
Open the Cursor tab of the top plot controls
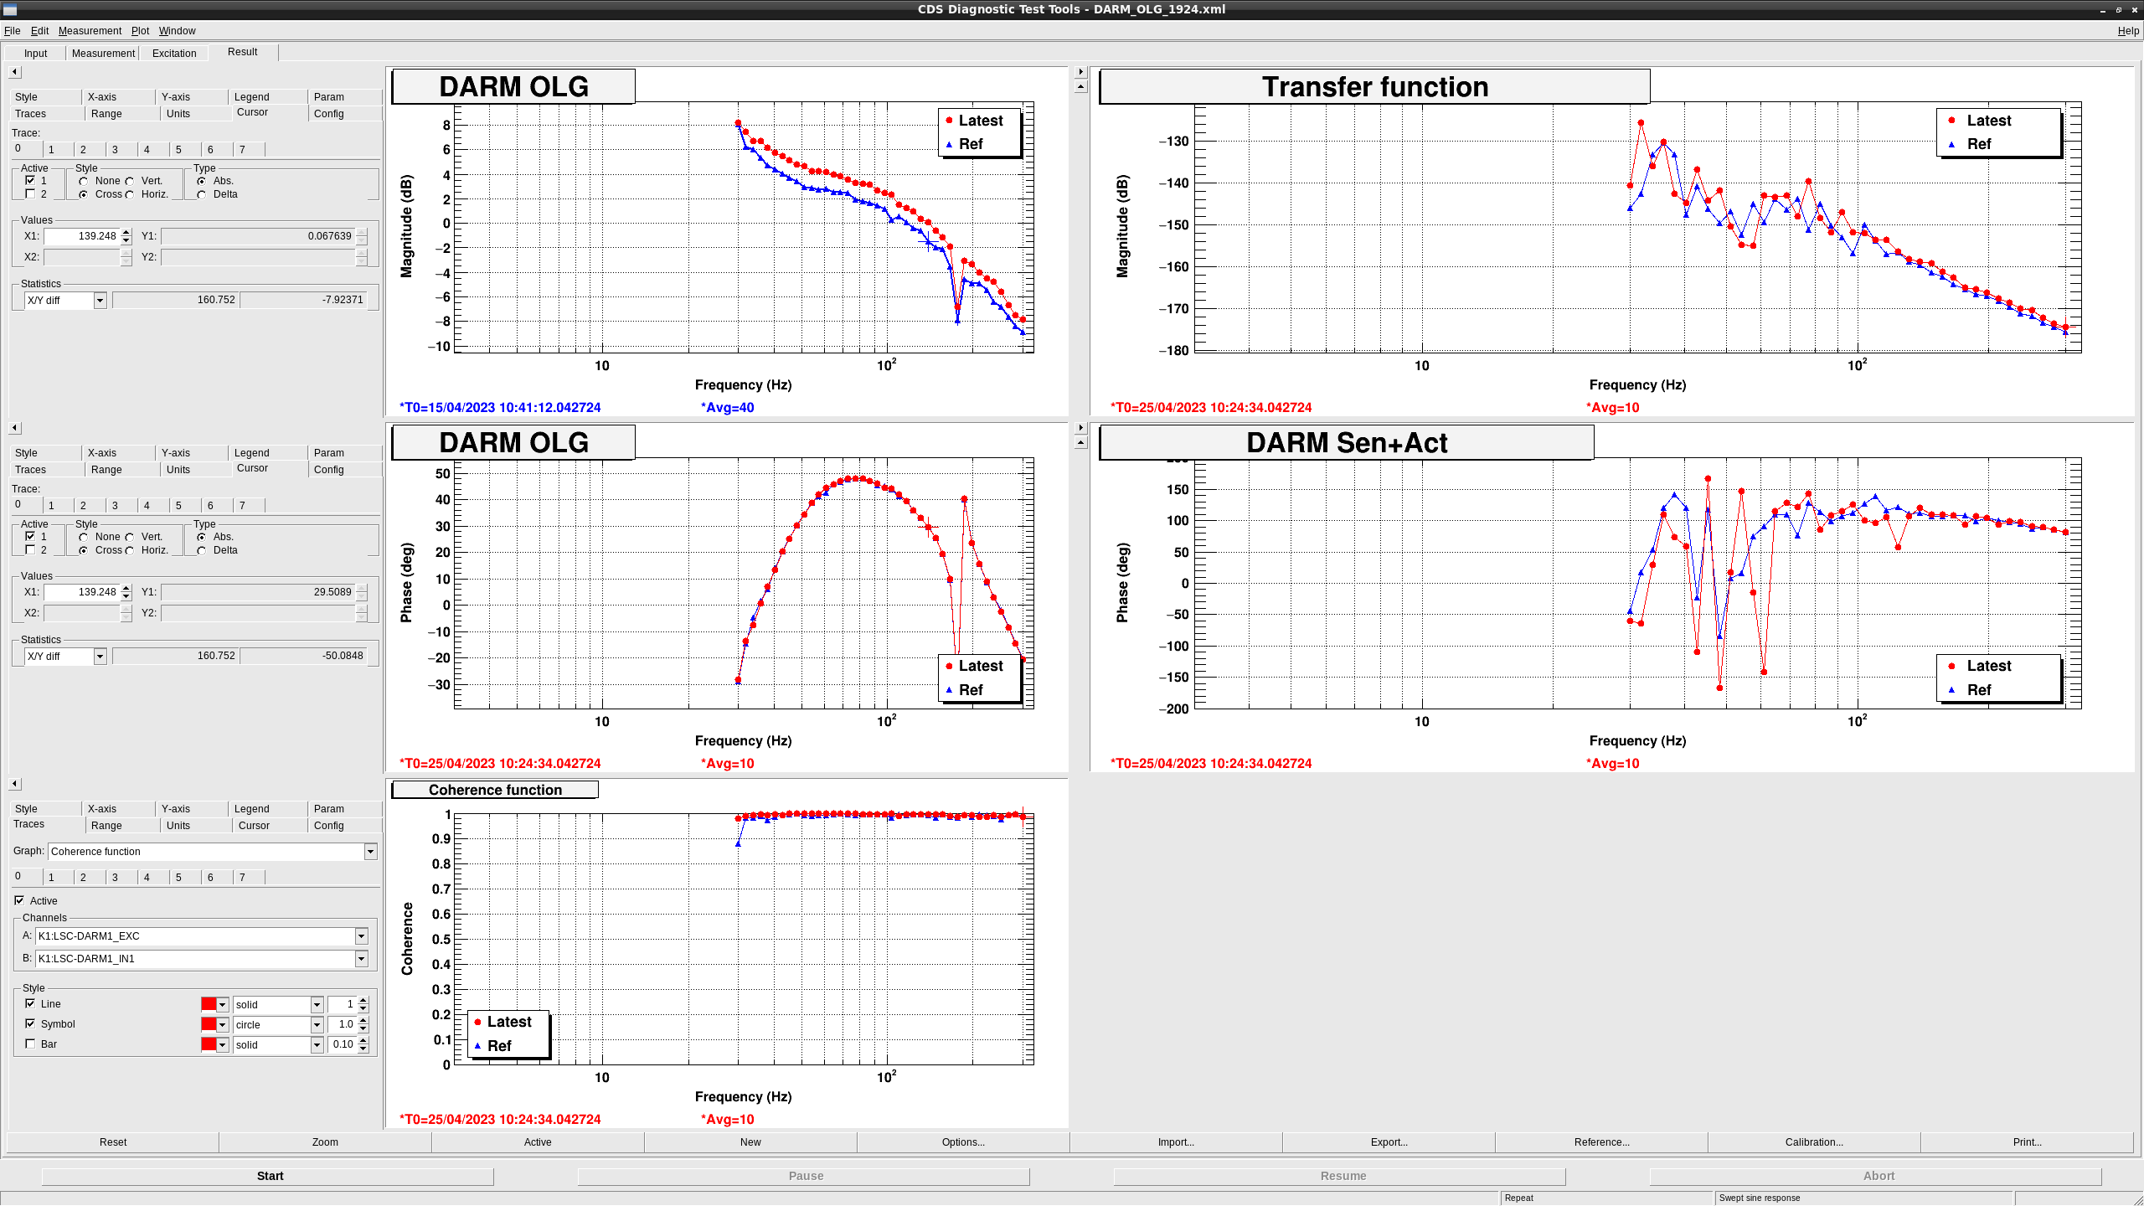pos(252,111)
